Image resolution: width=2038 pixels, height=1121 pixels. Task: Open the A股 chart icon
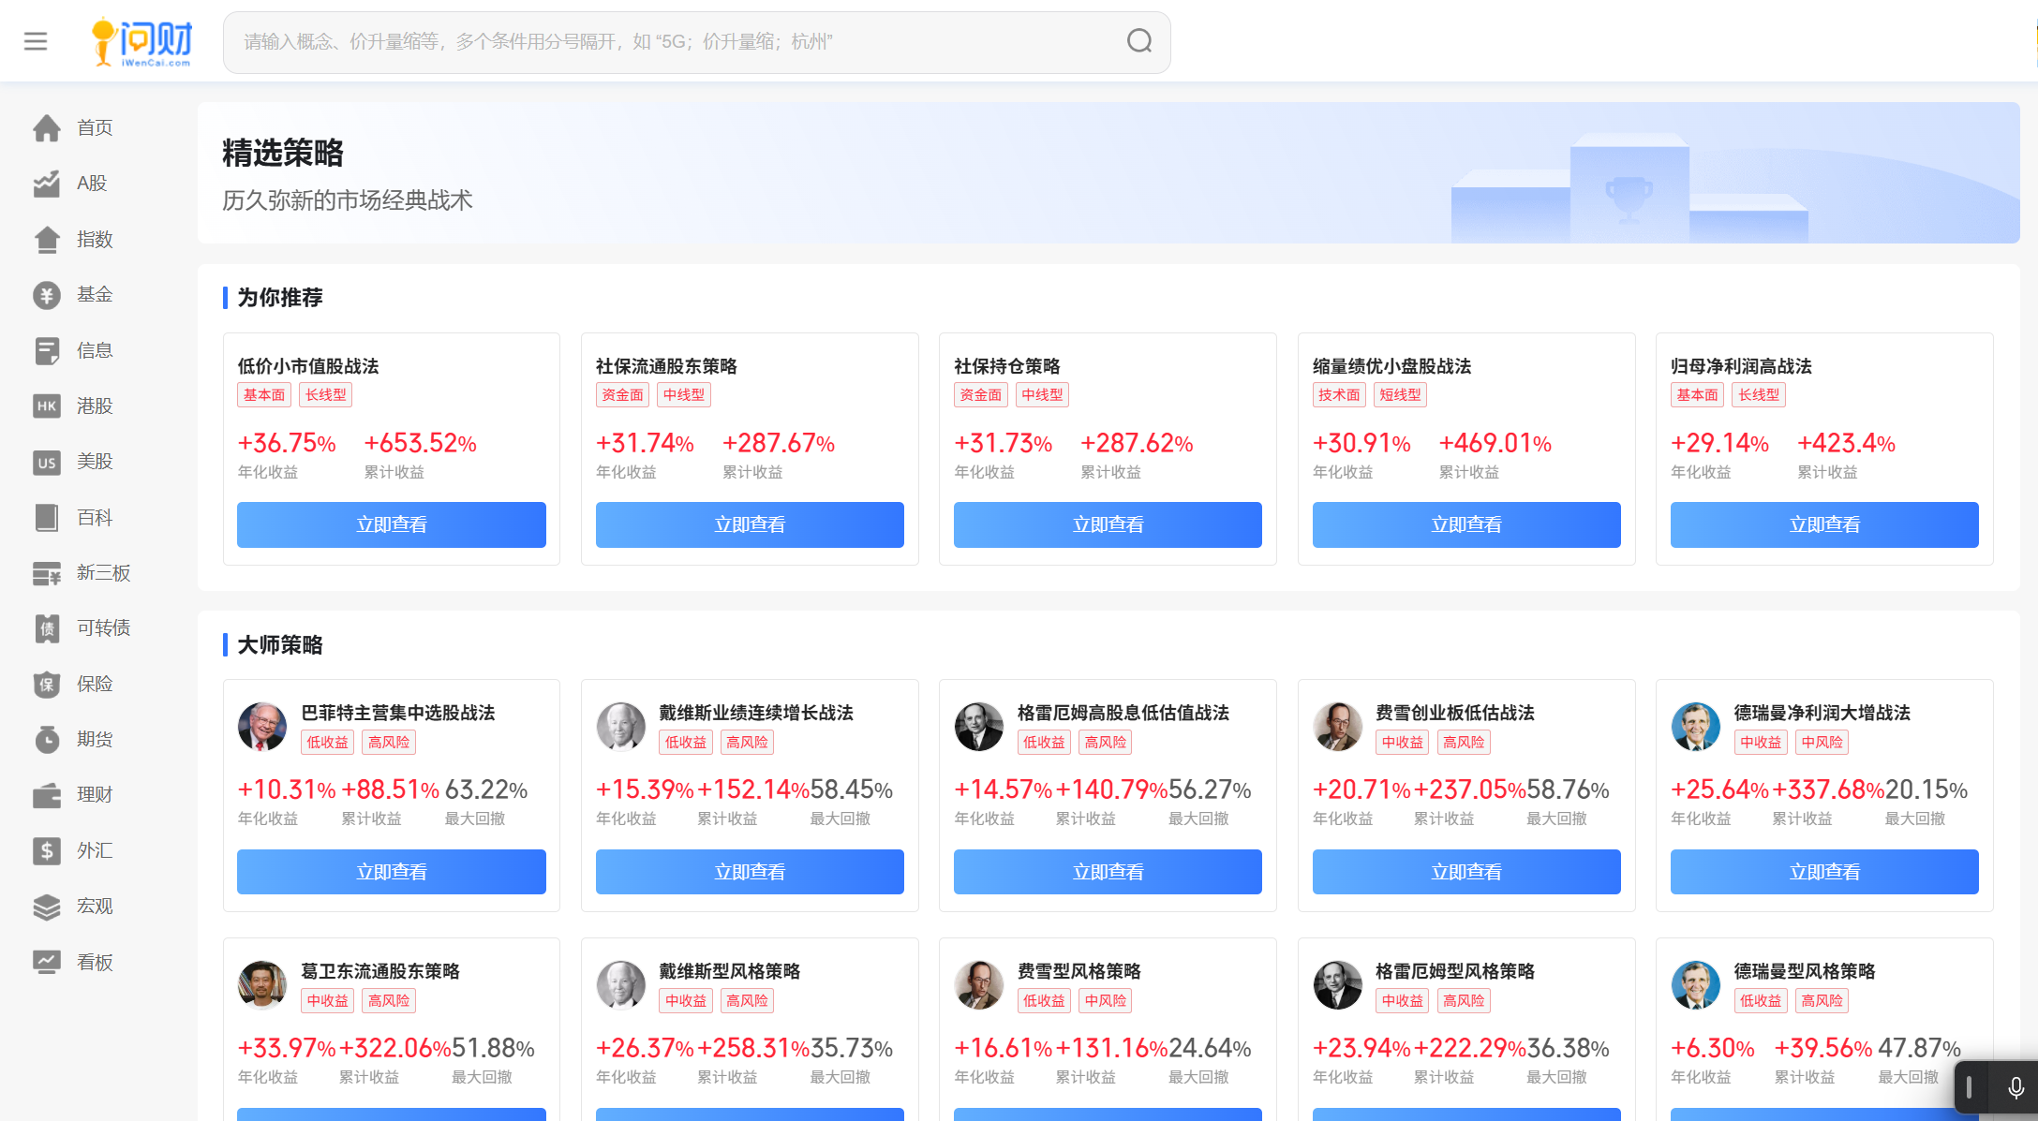coord(47,184)
